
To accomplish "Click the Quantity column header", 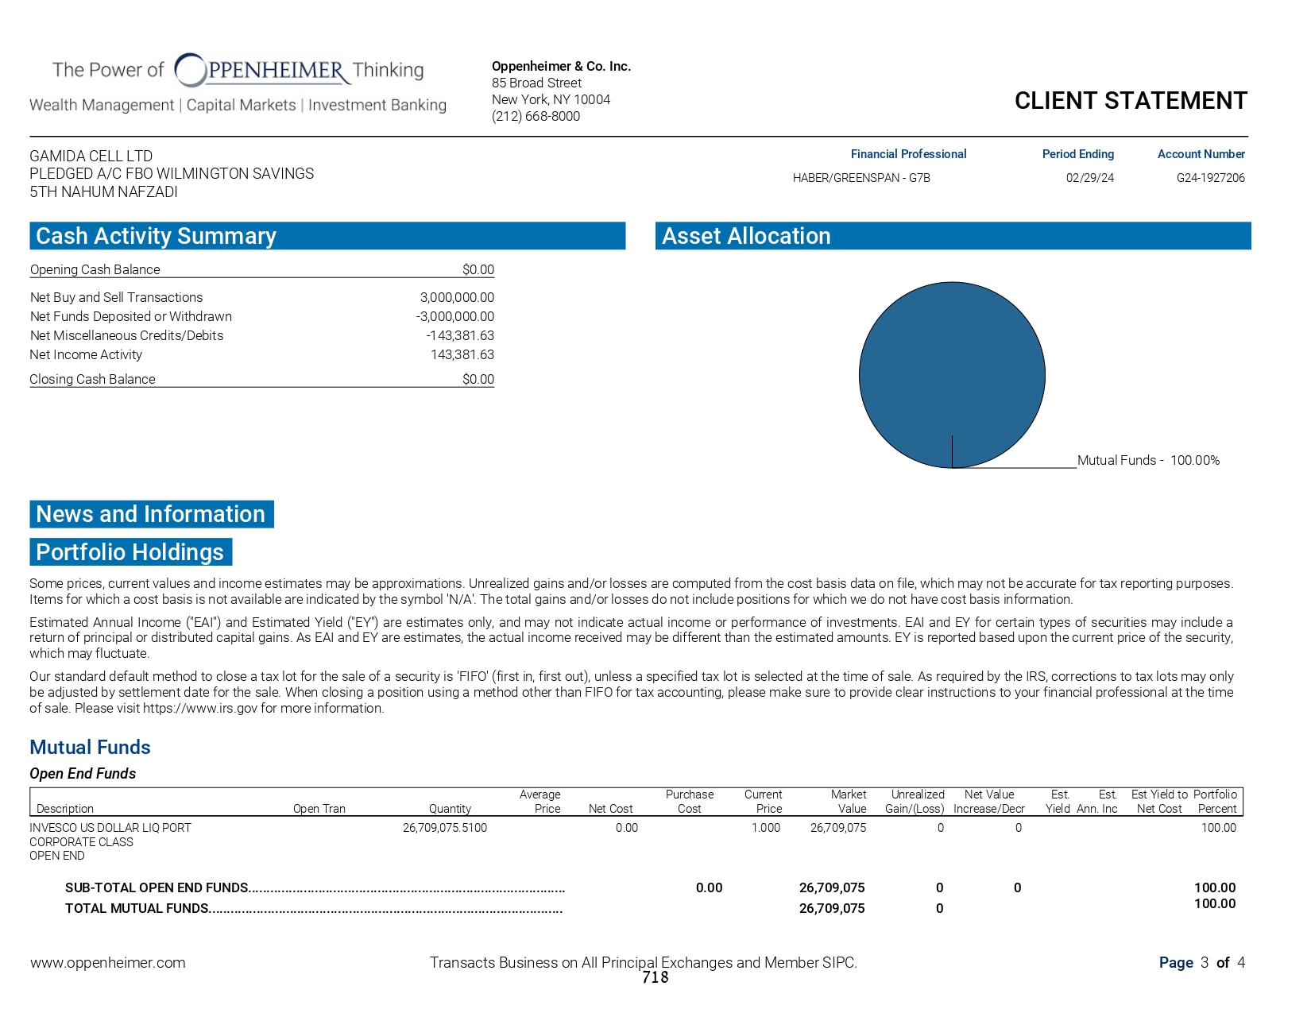I will pos(450,809).
